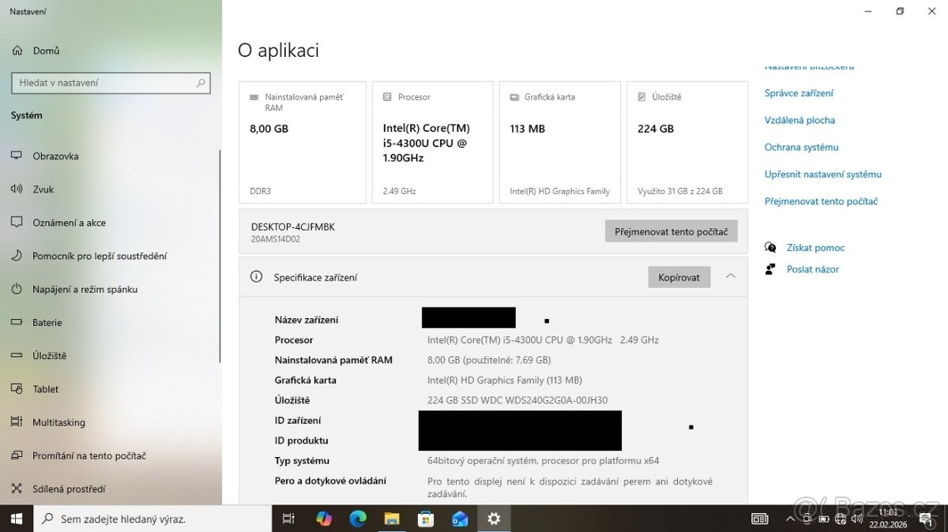
Task: Open File Explorer on the taskbar
Action: pyautogui.click(x=392, y=519)
